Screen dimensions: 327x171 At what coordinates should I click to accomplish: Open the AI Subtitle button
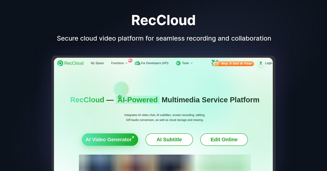tap(169, 140)
